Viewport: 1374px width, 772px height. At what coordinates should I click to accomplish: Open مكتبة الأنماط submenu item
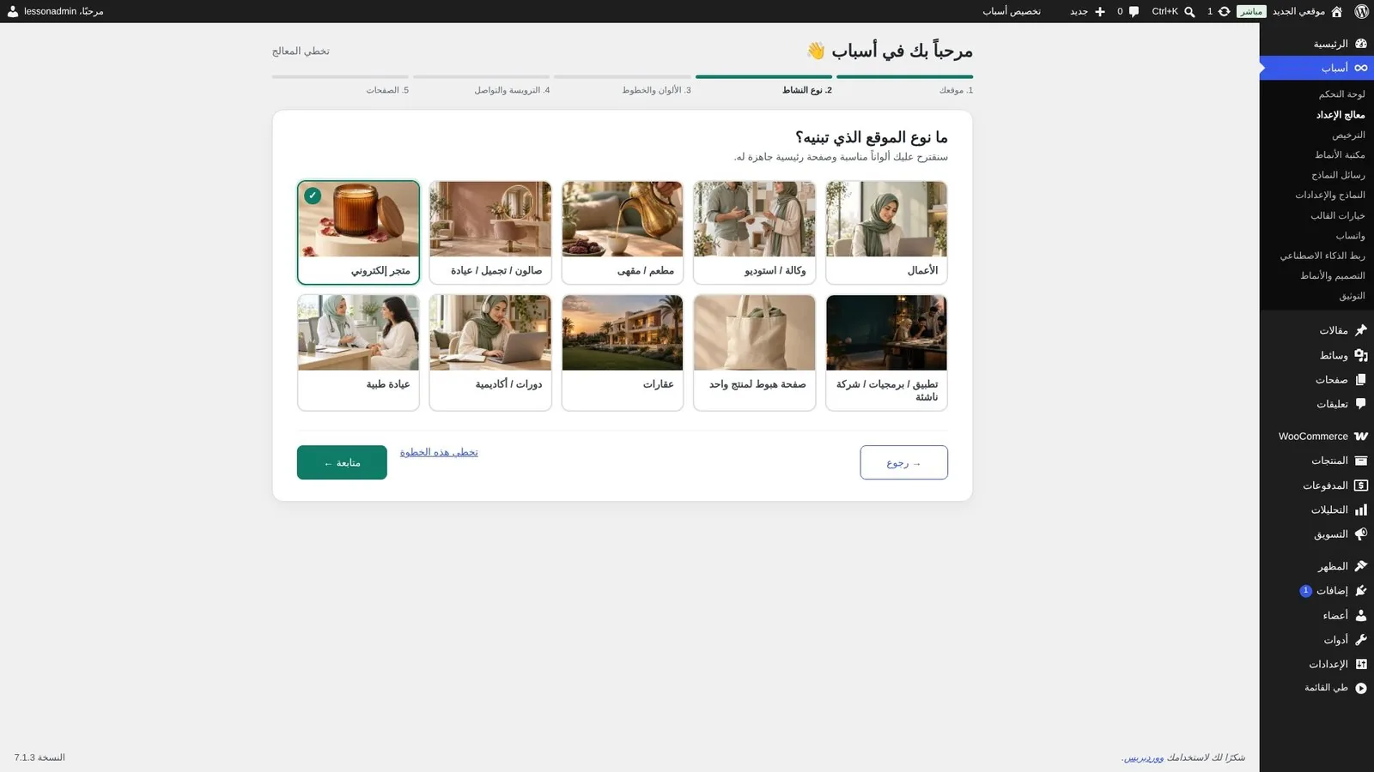[1340, 155]
